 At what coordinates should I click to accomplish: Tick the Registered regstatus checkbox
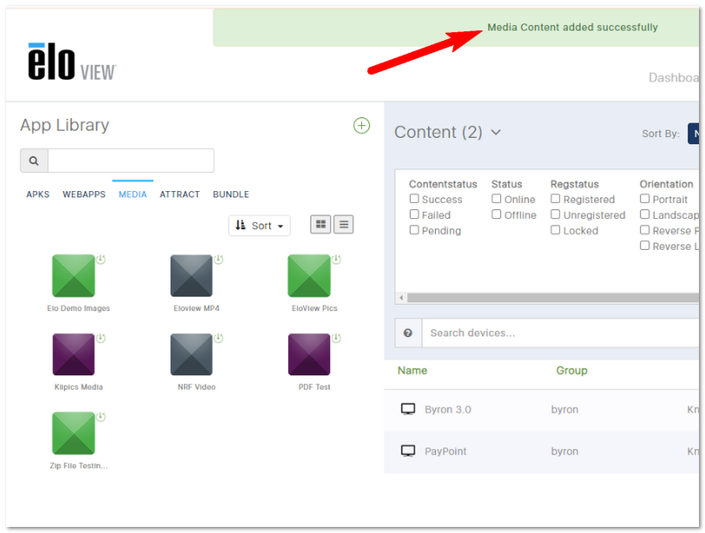pyautogui.click(x=556, y=199)
